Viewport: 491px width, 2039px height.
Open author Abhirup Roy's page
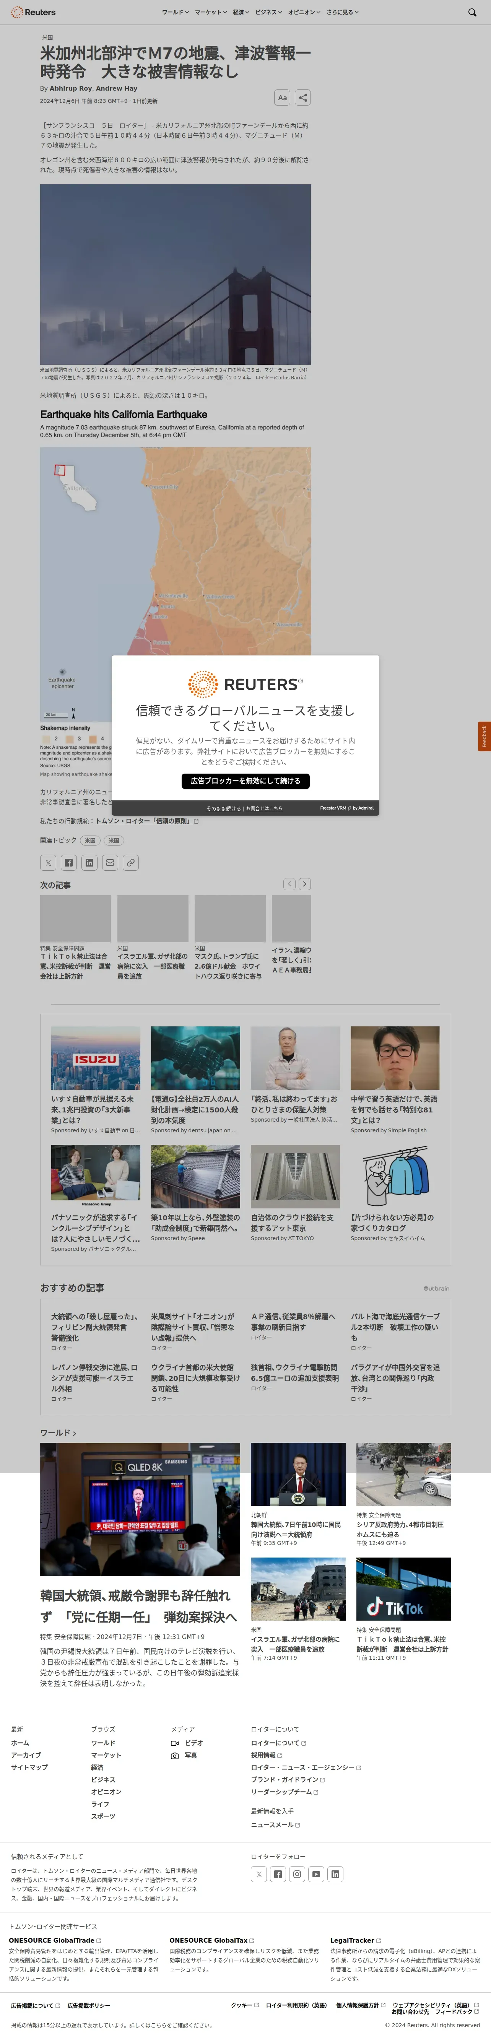point(70,89)
